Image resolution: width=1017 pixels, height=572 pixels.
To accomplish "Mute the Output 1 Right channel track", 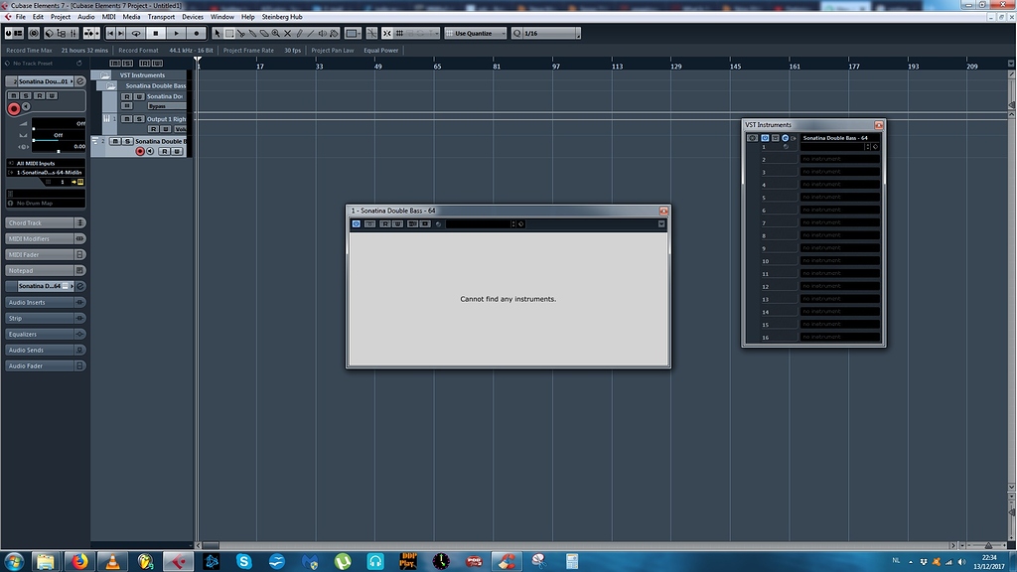I will (x=126, y=119).
